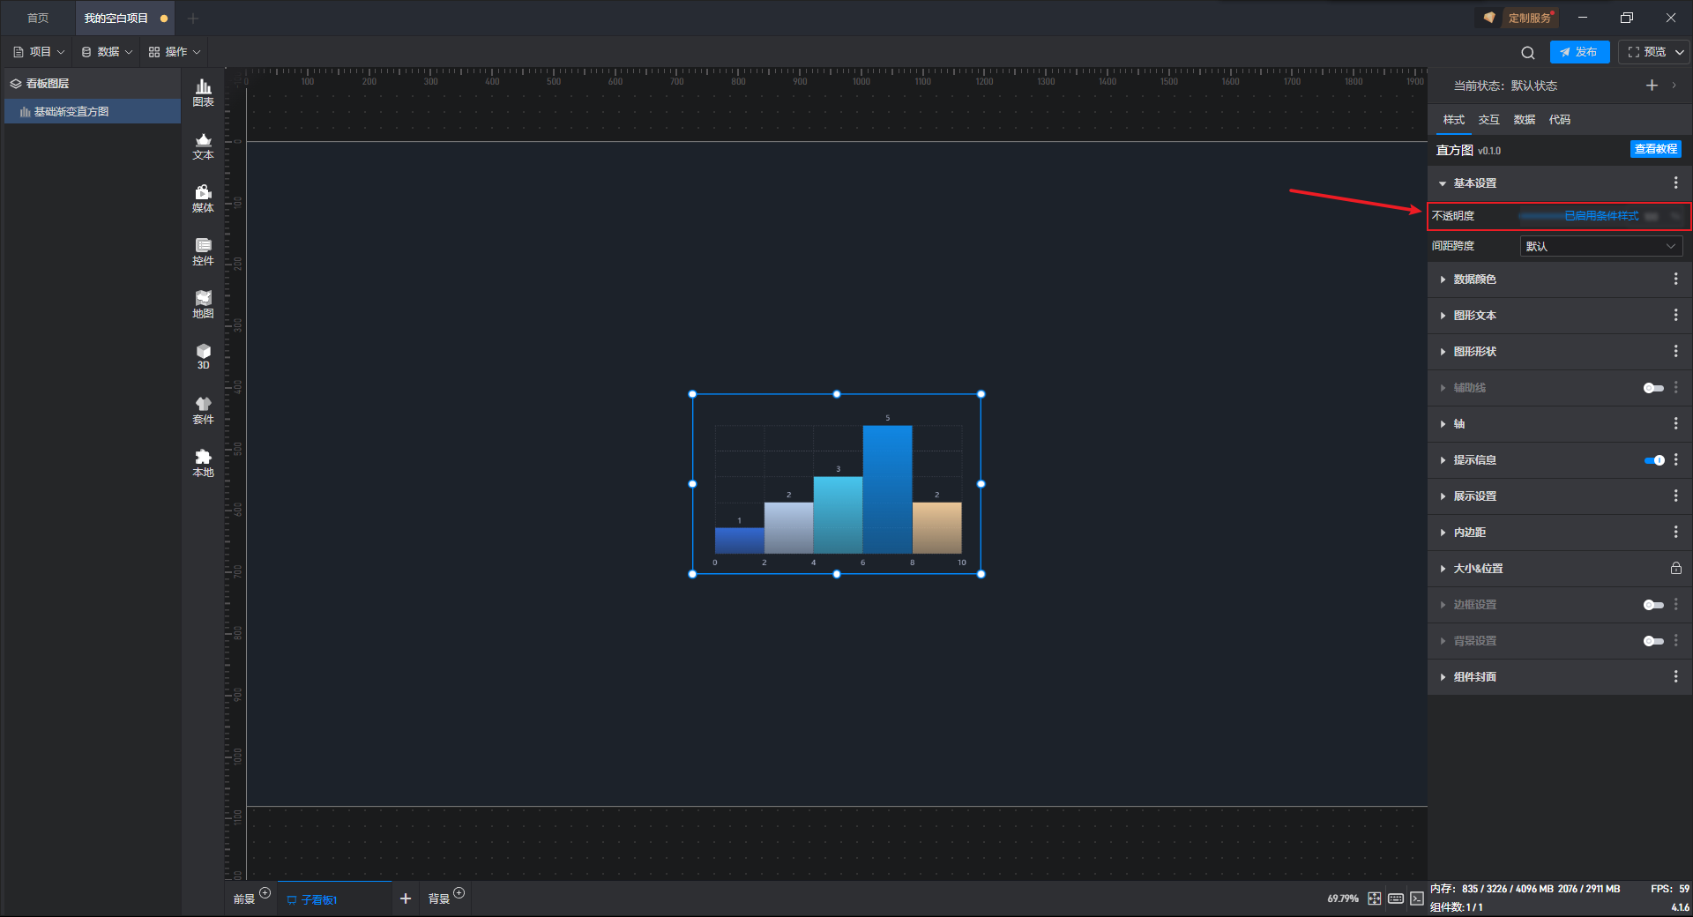Open the 文本 text components icon
The height and width of the screenshot is (917, 1693).
pyautogui.click(x=203, y=145)
